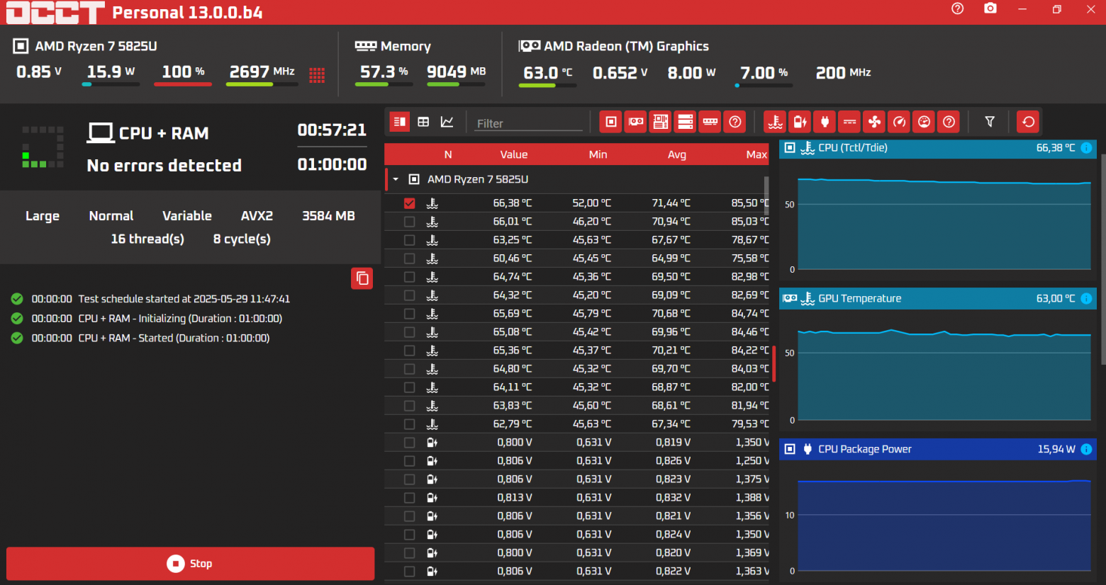Screen dimensions: 1106x585
Task: Check the 65,69 °C temperature sensor row
Action: click(x=409, y=314)
